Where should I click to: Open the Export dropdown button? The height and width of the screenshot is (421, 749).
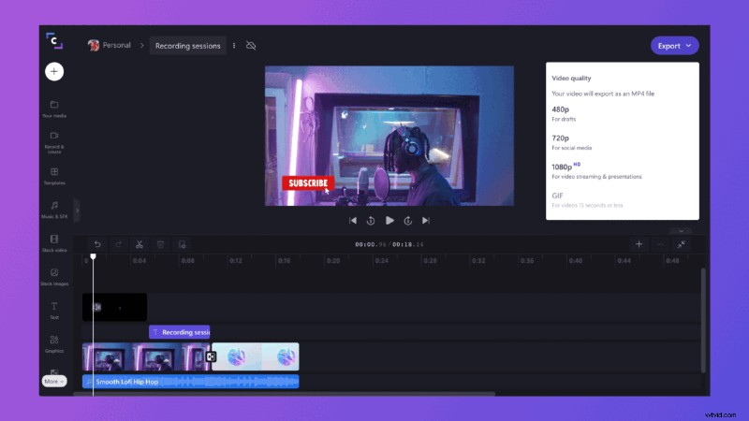tap(674, 46)
